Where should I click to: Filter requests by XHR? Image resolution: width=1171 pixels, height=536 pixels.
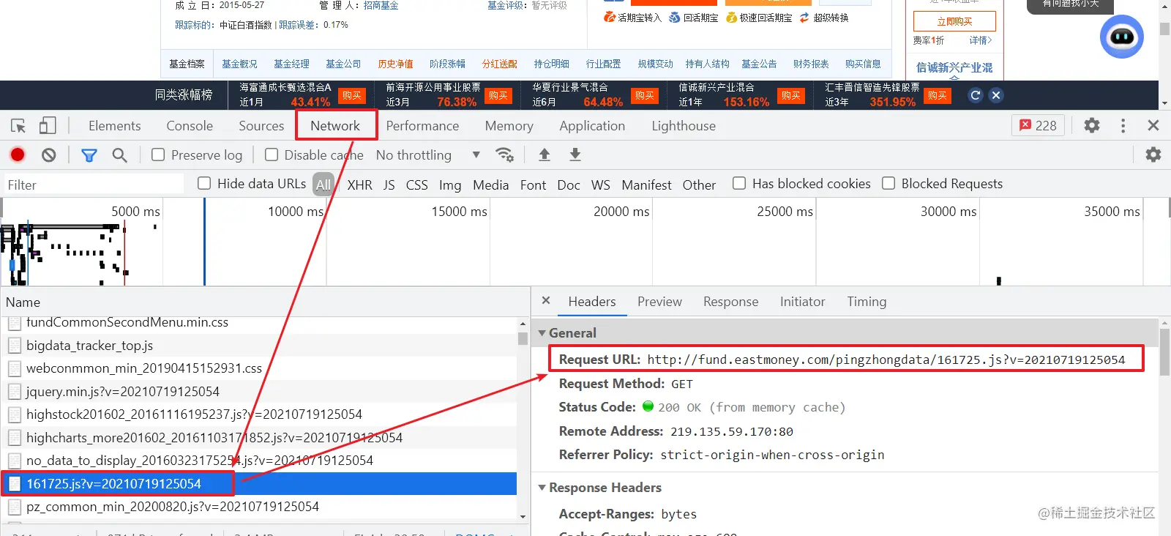pos(359,185)
